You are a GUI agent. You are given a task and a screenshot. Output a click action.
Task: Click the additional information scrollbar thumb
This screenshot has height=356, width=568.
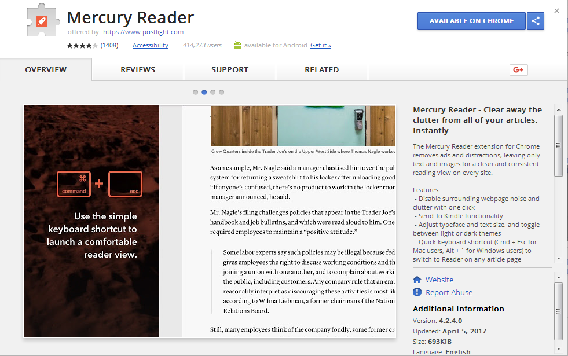(x=559, y=311)
